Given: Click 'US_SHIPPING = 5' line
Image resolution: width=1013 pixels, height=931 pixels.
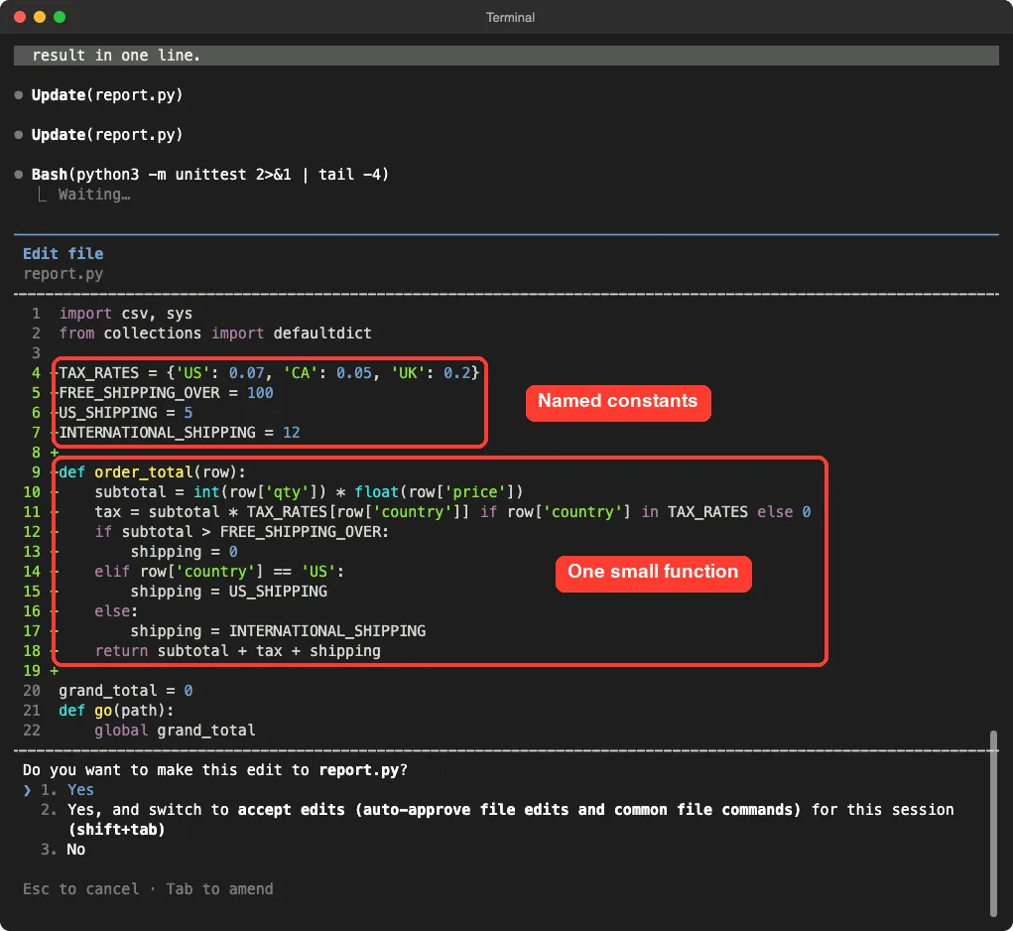Looking at the screenshot, I should [125, 412].
